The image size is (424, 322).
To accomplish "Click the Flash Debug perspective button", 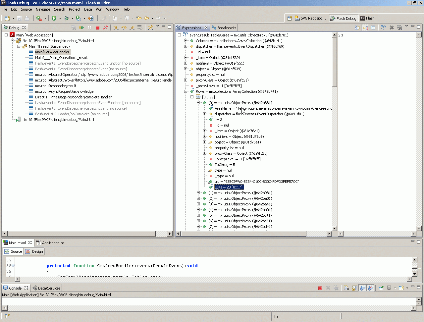I will (x=344, y=18).
